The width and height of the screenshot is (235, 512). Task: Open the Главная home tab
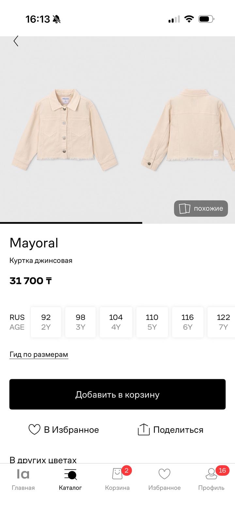coord(23,479)
